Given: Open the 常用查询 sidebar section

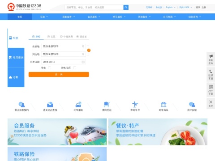Looking at the screenshot, I should coord(16,58).
